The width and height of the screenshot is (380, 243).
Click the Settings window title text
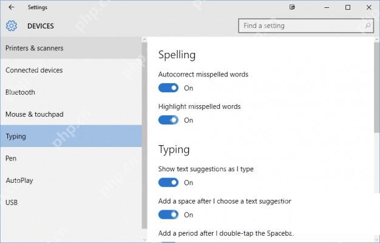pyautogui.click(x=37, y=7)
